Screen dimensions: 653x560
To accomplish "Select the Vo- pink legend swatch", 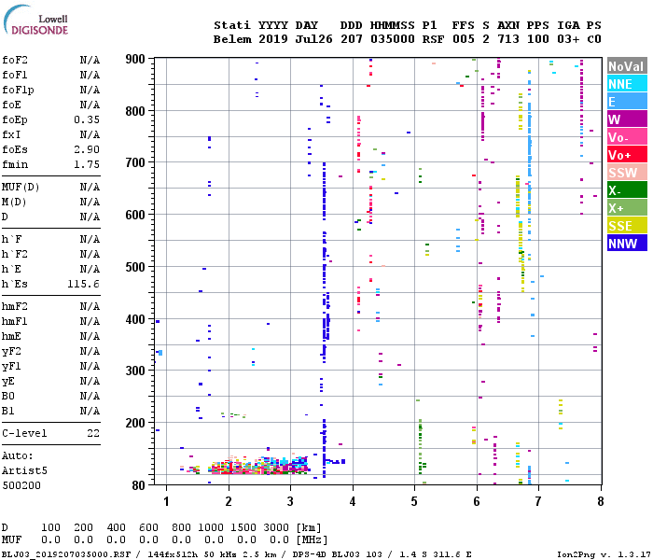I will [x=627, y=136].
